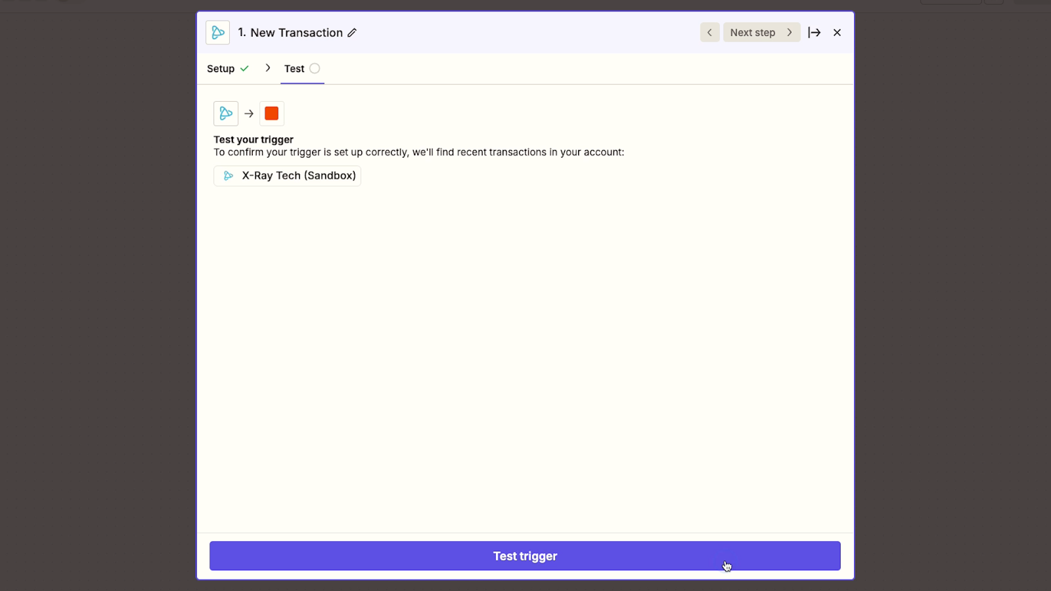Close the New Transaction panel
1051x591 pixels.
(x=837, y=32)
